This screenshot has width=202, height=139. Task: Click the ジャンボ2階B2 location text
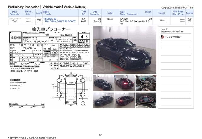(x=173, y=37)
